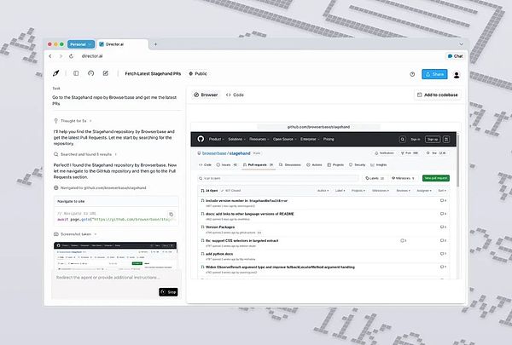The image size is (512, 345).
Task: Stop the running agent
Action: click(x=168, y=291)
